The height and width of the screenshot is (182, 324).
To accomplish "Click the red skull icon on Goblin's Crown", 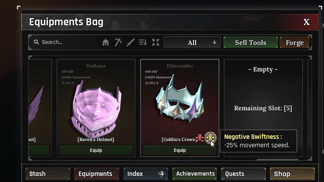I will coord(200,138).
